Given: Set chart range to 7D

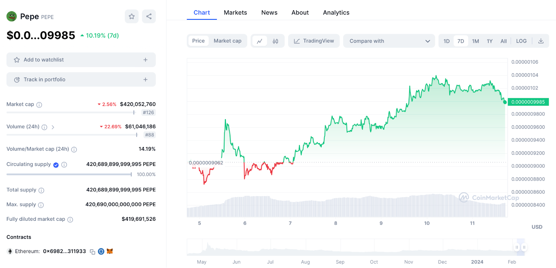Looking at the screenshot, I should 461,41.
